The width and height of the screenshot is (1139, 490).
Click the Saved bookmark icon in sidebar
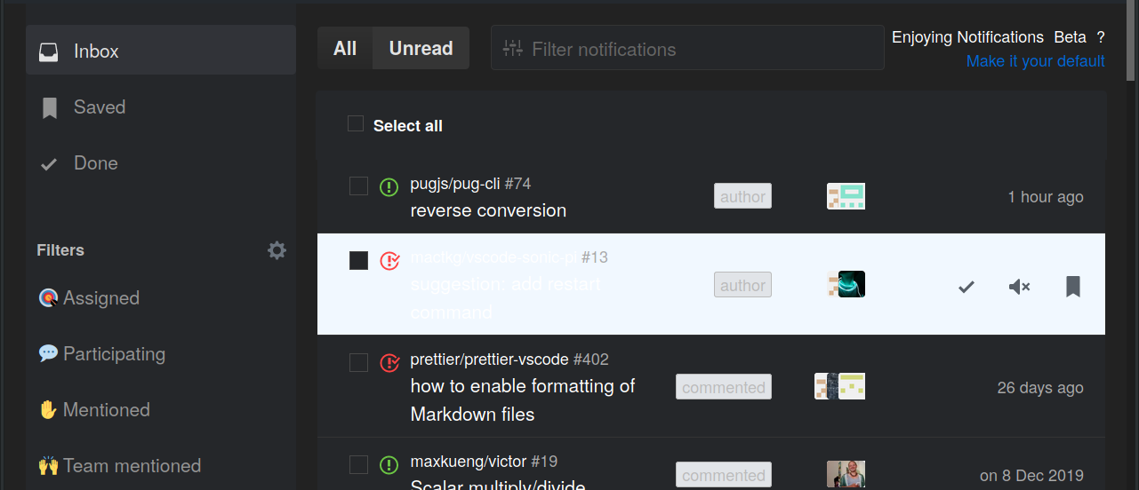pos(50,108)
